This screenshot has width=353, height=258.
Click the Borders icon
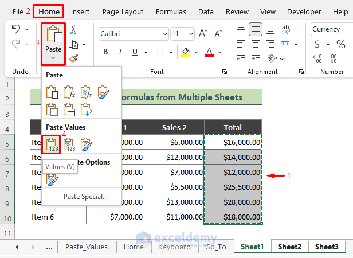pyautogui.click(x=160, y=52)
